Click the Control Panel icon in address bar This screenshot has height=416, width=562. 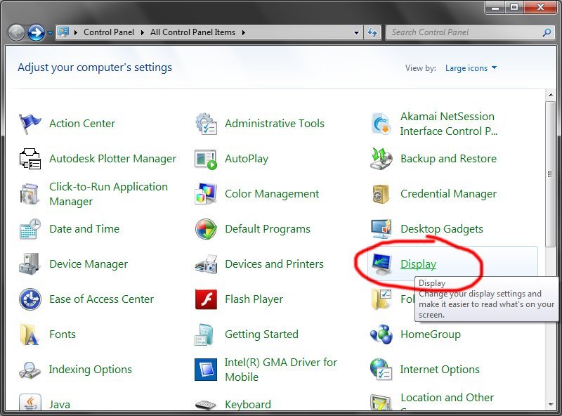tap(63, 32)
